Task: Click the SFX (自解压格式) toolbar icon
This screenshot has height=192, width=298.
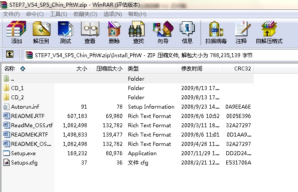Action: 269,32
